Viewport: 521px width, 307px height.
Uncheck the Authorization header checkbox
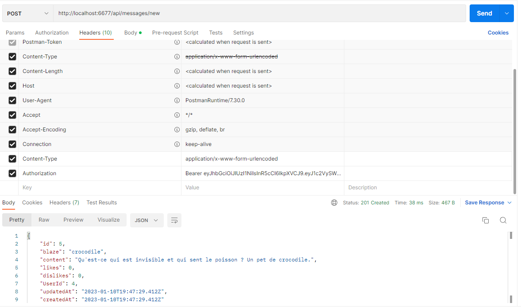pos(12,173)
